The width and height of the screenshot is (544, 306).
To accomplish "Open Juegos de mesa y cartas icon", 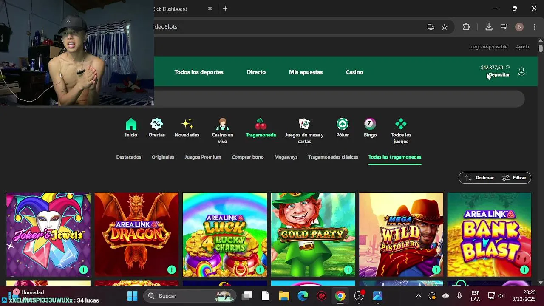I will point(304,124).
